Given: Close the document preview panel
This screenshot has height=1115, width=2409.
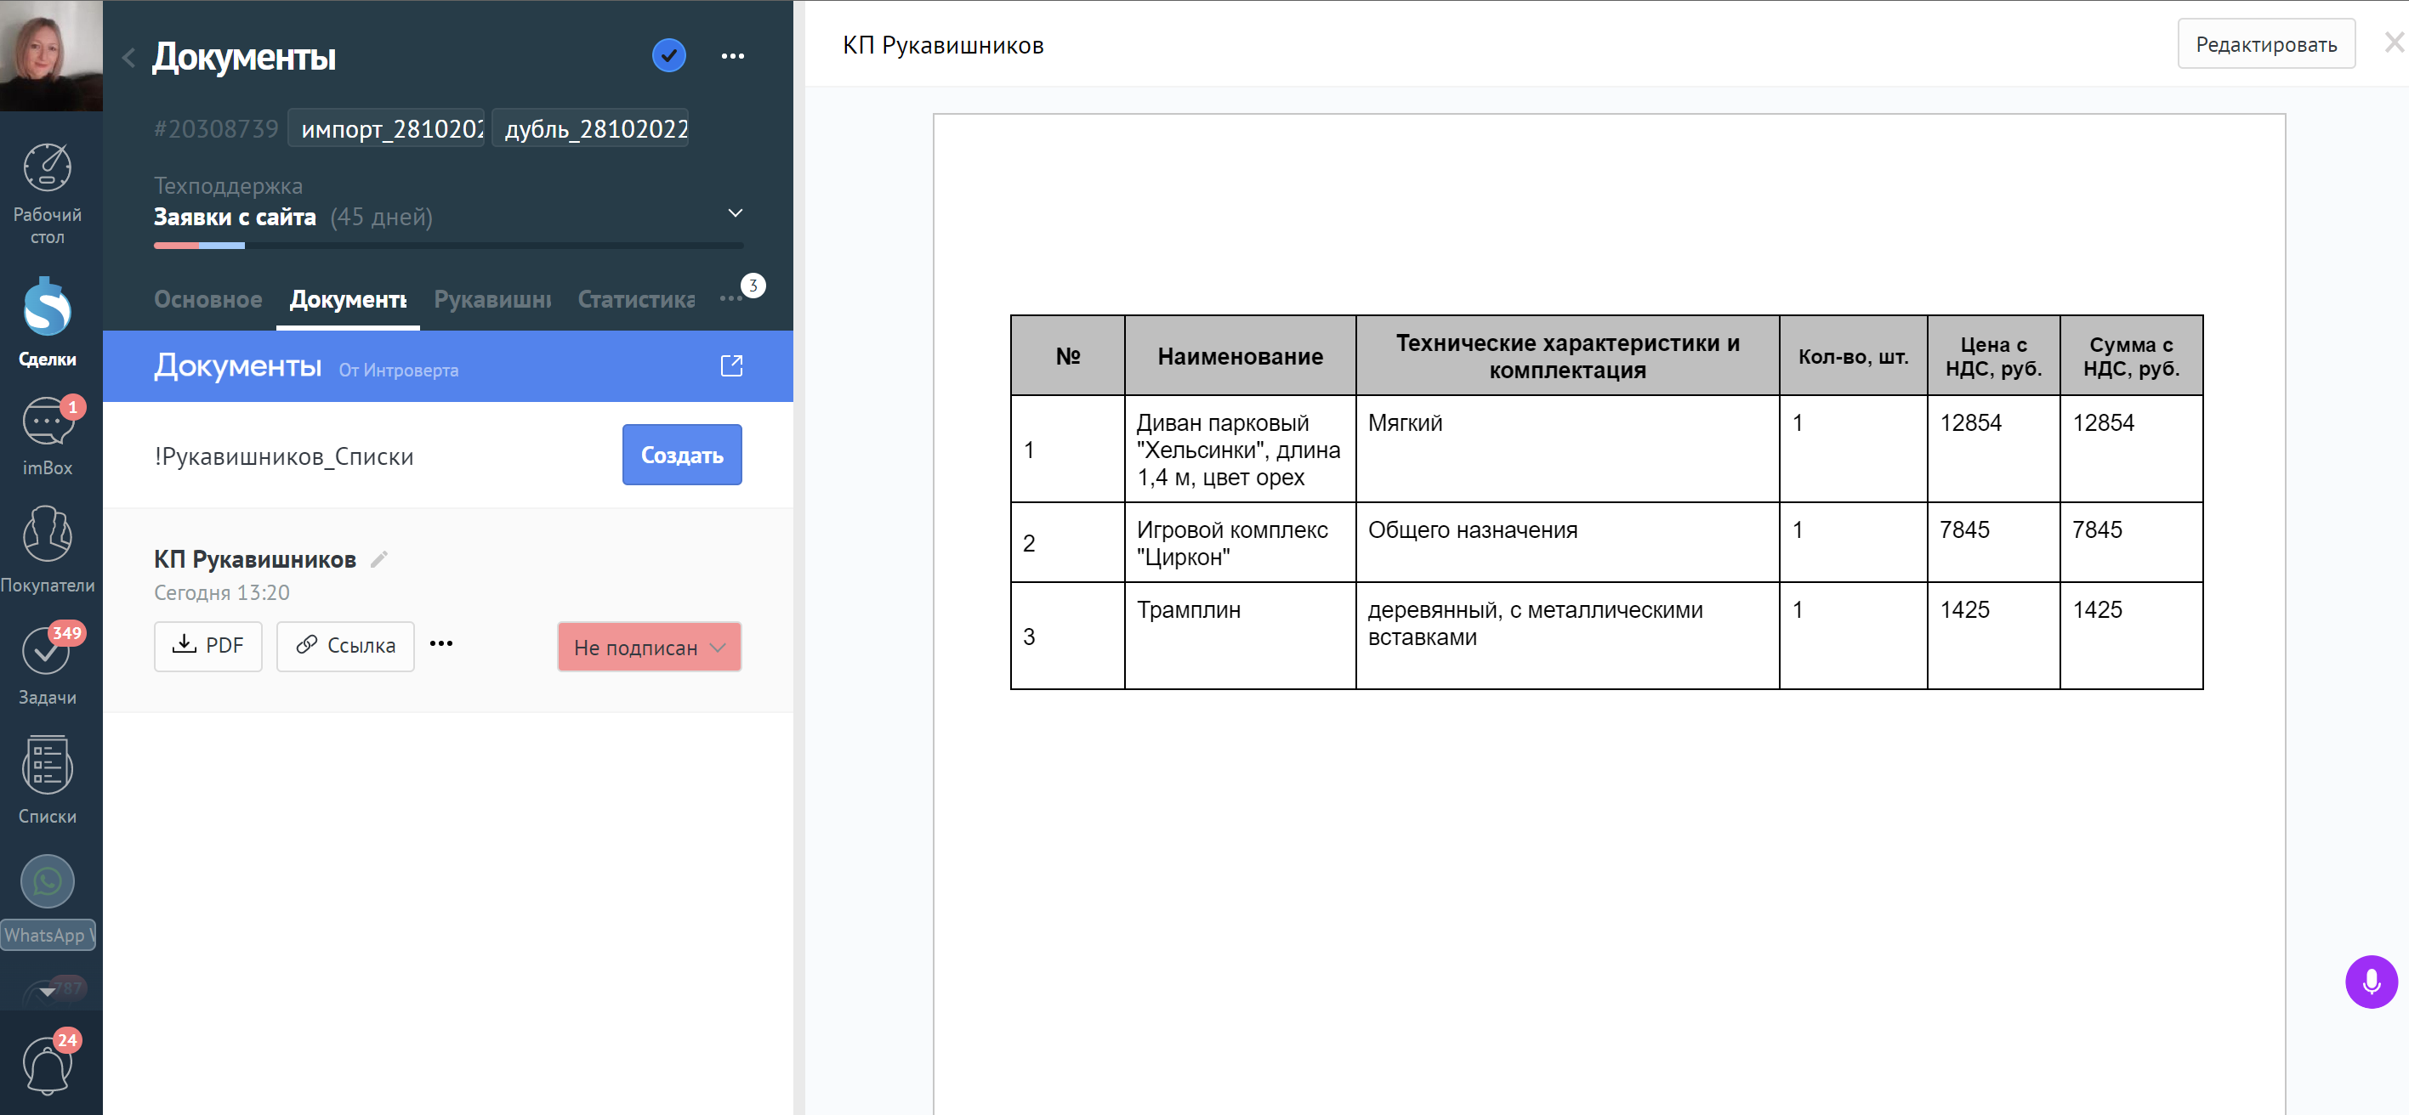Looking at the screenshot, I should (2393, 43).
